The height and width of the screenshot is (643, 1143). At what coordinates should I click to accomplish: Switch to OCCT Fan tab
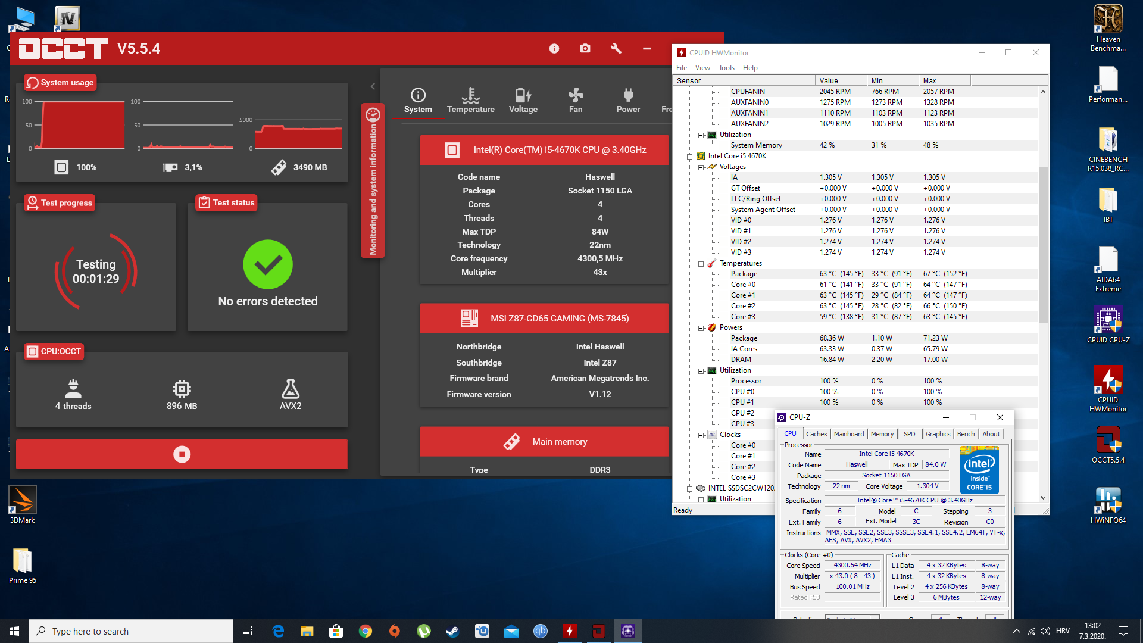pyautogui.click(x=576, y=101)
